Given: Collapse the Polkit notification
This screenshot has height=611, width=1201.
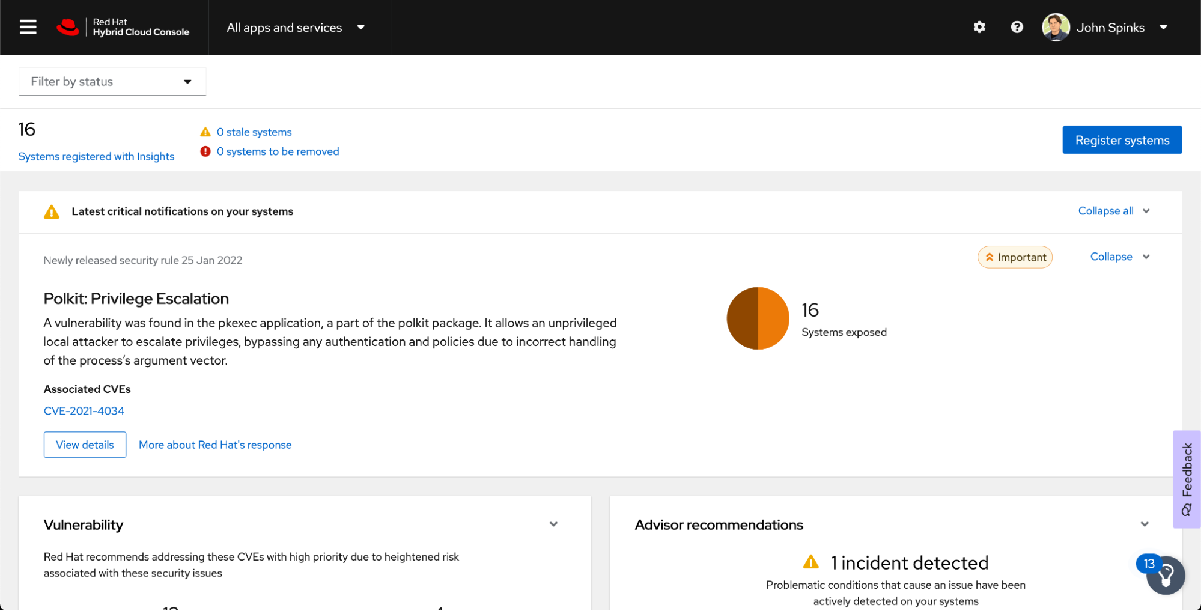Looking at the screenshot, I should 1119,257.
